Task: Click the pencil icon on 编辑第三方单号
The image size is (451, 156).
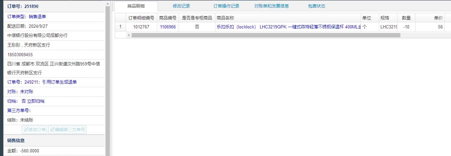Action: (x=52, y=130)
